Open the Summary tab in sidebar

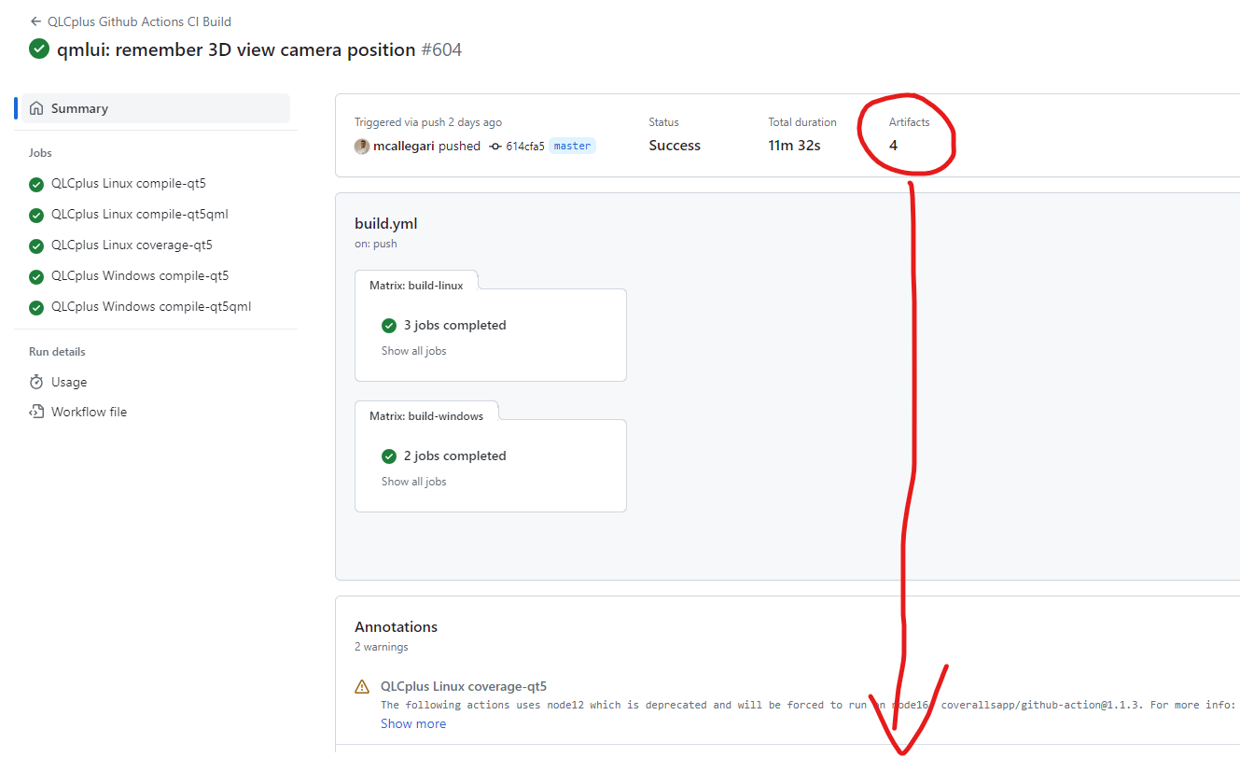point(156,108)
